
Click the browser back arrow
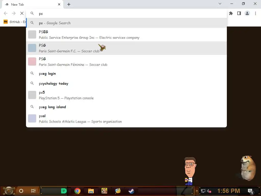pyautogui.click(x=6, y=13)
